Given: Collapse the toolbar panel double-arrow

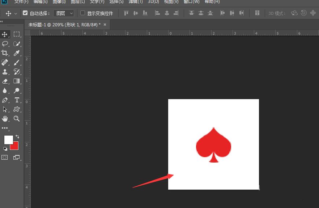Looking at the screenshot, I should (1, 21).
